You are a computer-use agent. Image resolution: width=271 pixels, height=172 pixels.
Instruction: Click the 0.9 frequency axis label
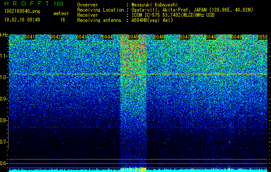3,99
